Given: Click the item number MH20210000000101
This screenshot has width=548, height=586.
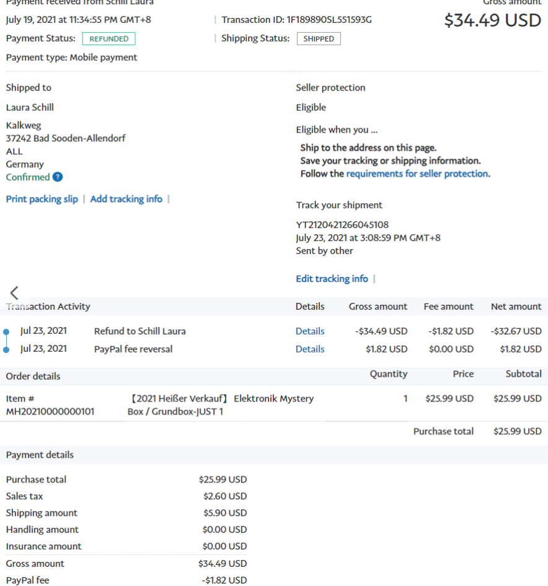Looking at the screenshot, I should pos(50,411).
